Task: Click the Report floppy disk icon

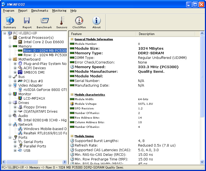Action: tap(27, 22)
